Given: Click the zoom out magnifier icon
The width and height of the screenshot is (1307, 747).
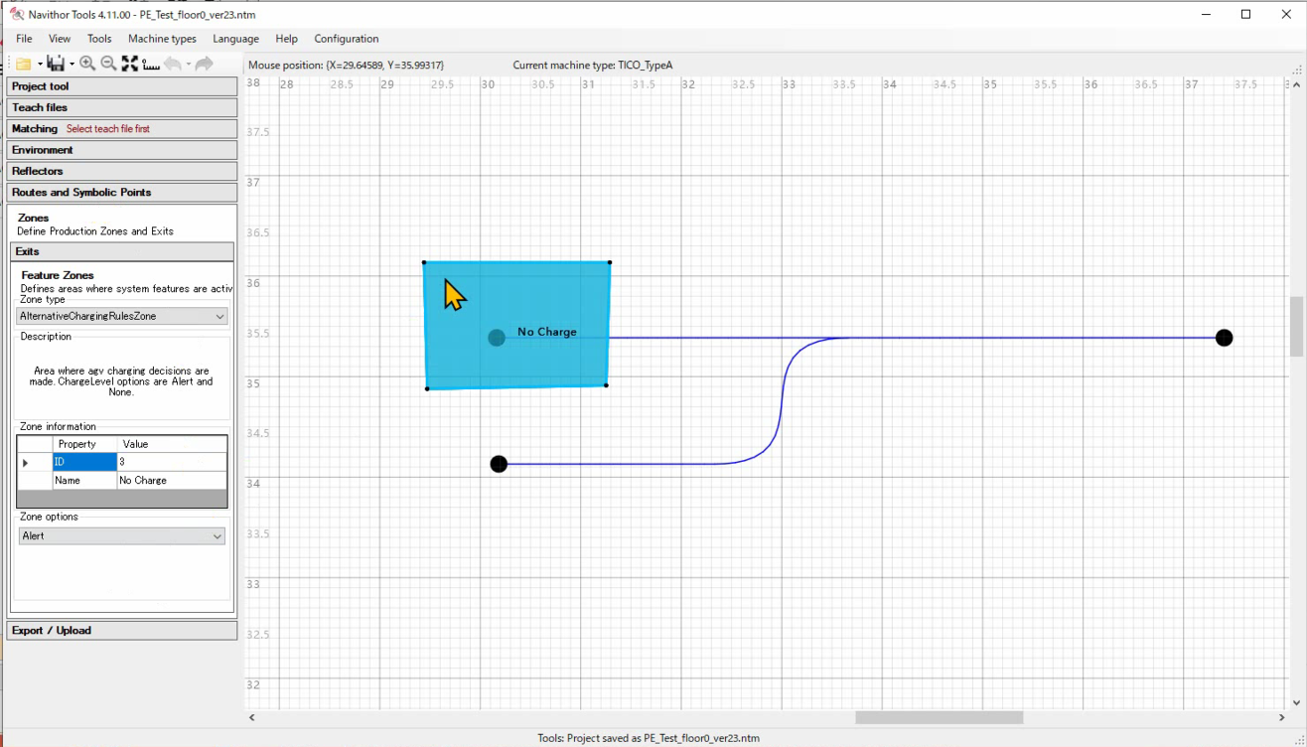Looking at the screenshot, I should (108, 64).
